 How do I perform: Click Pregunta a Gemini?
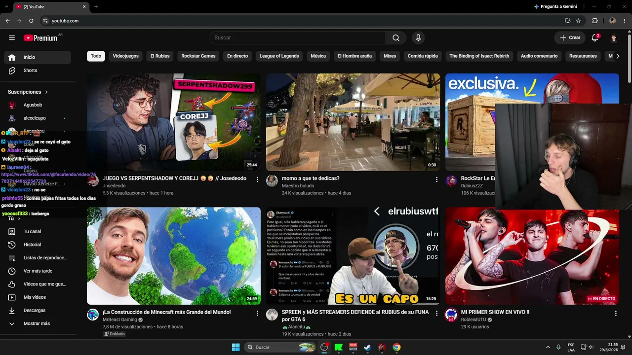555,6
